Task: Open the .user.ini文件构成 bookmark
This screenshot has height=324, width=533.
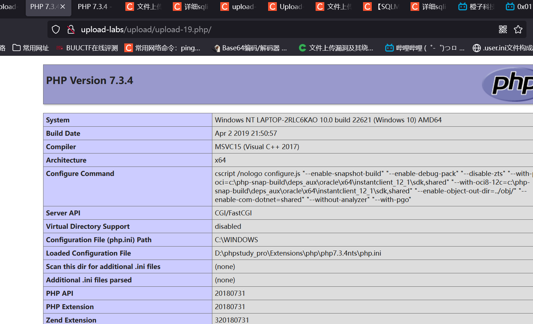Action: coord(503,48)
